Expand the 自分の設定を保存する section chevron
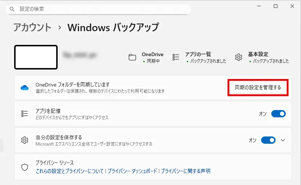The width and height of the screenshot is (301, 185). [x=283, y=140]
